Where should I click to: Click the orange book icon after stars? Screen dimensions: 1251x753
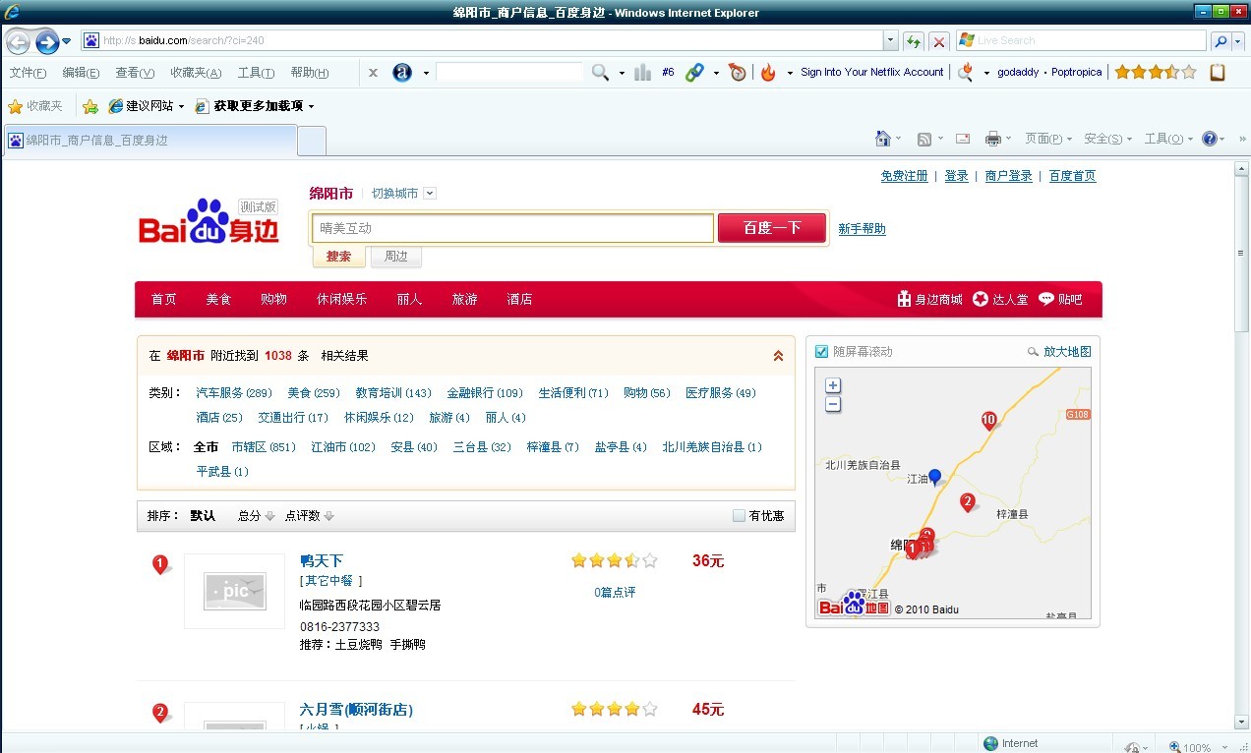pos(1218,72)
